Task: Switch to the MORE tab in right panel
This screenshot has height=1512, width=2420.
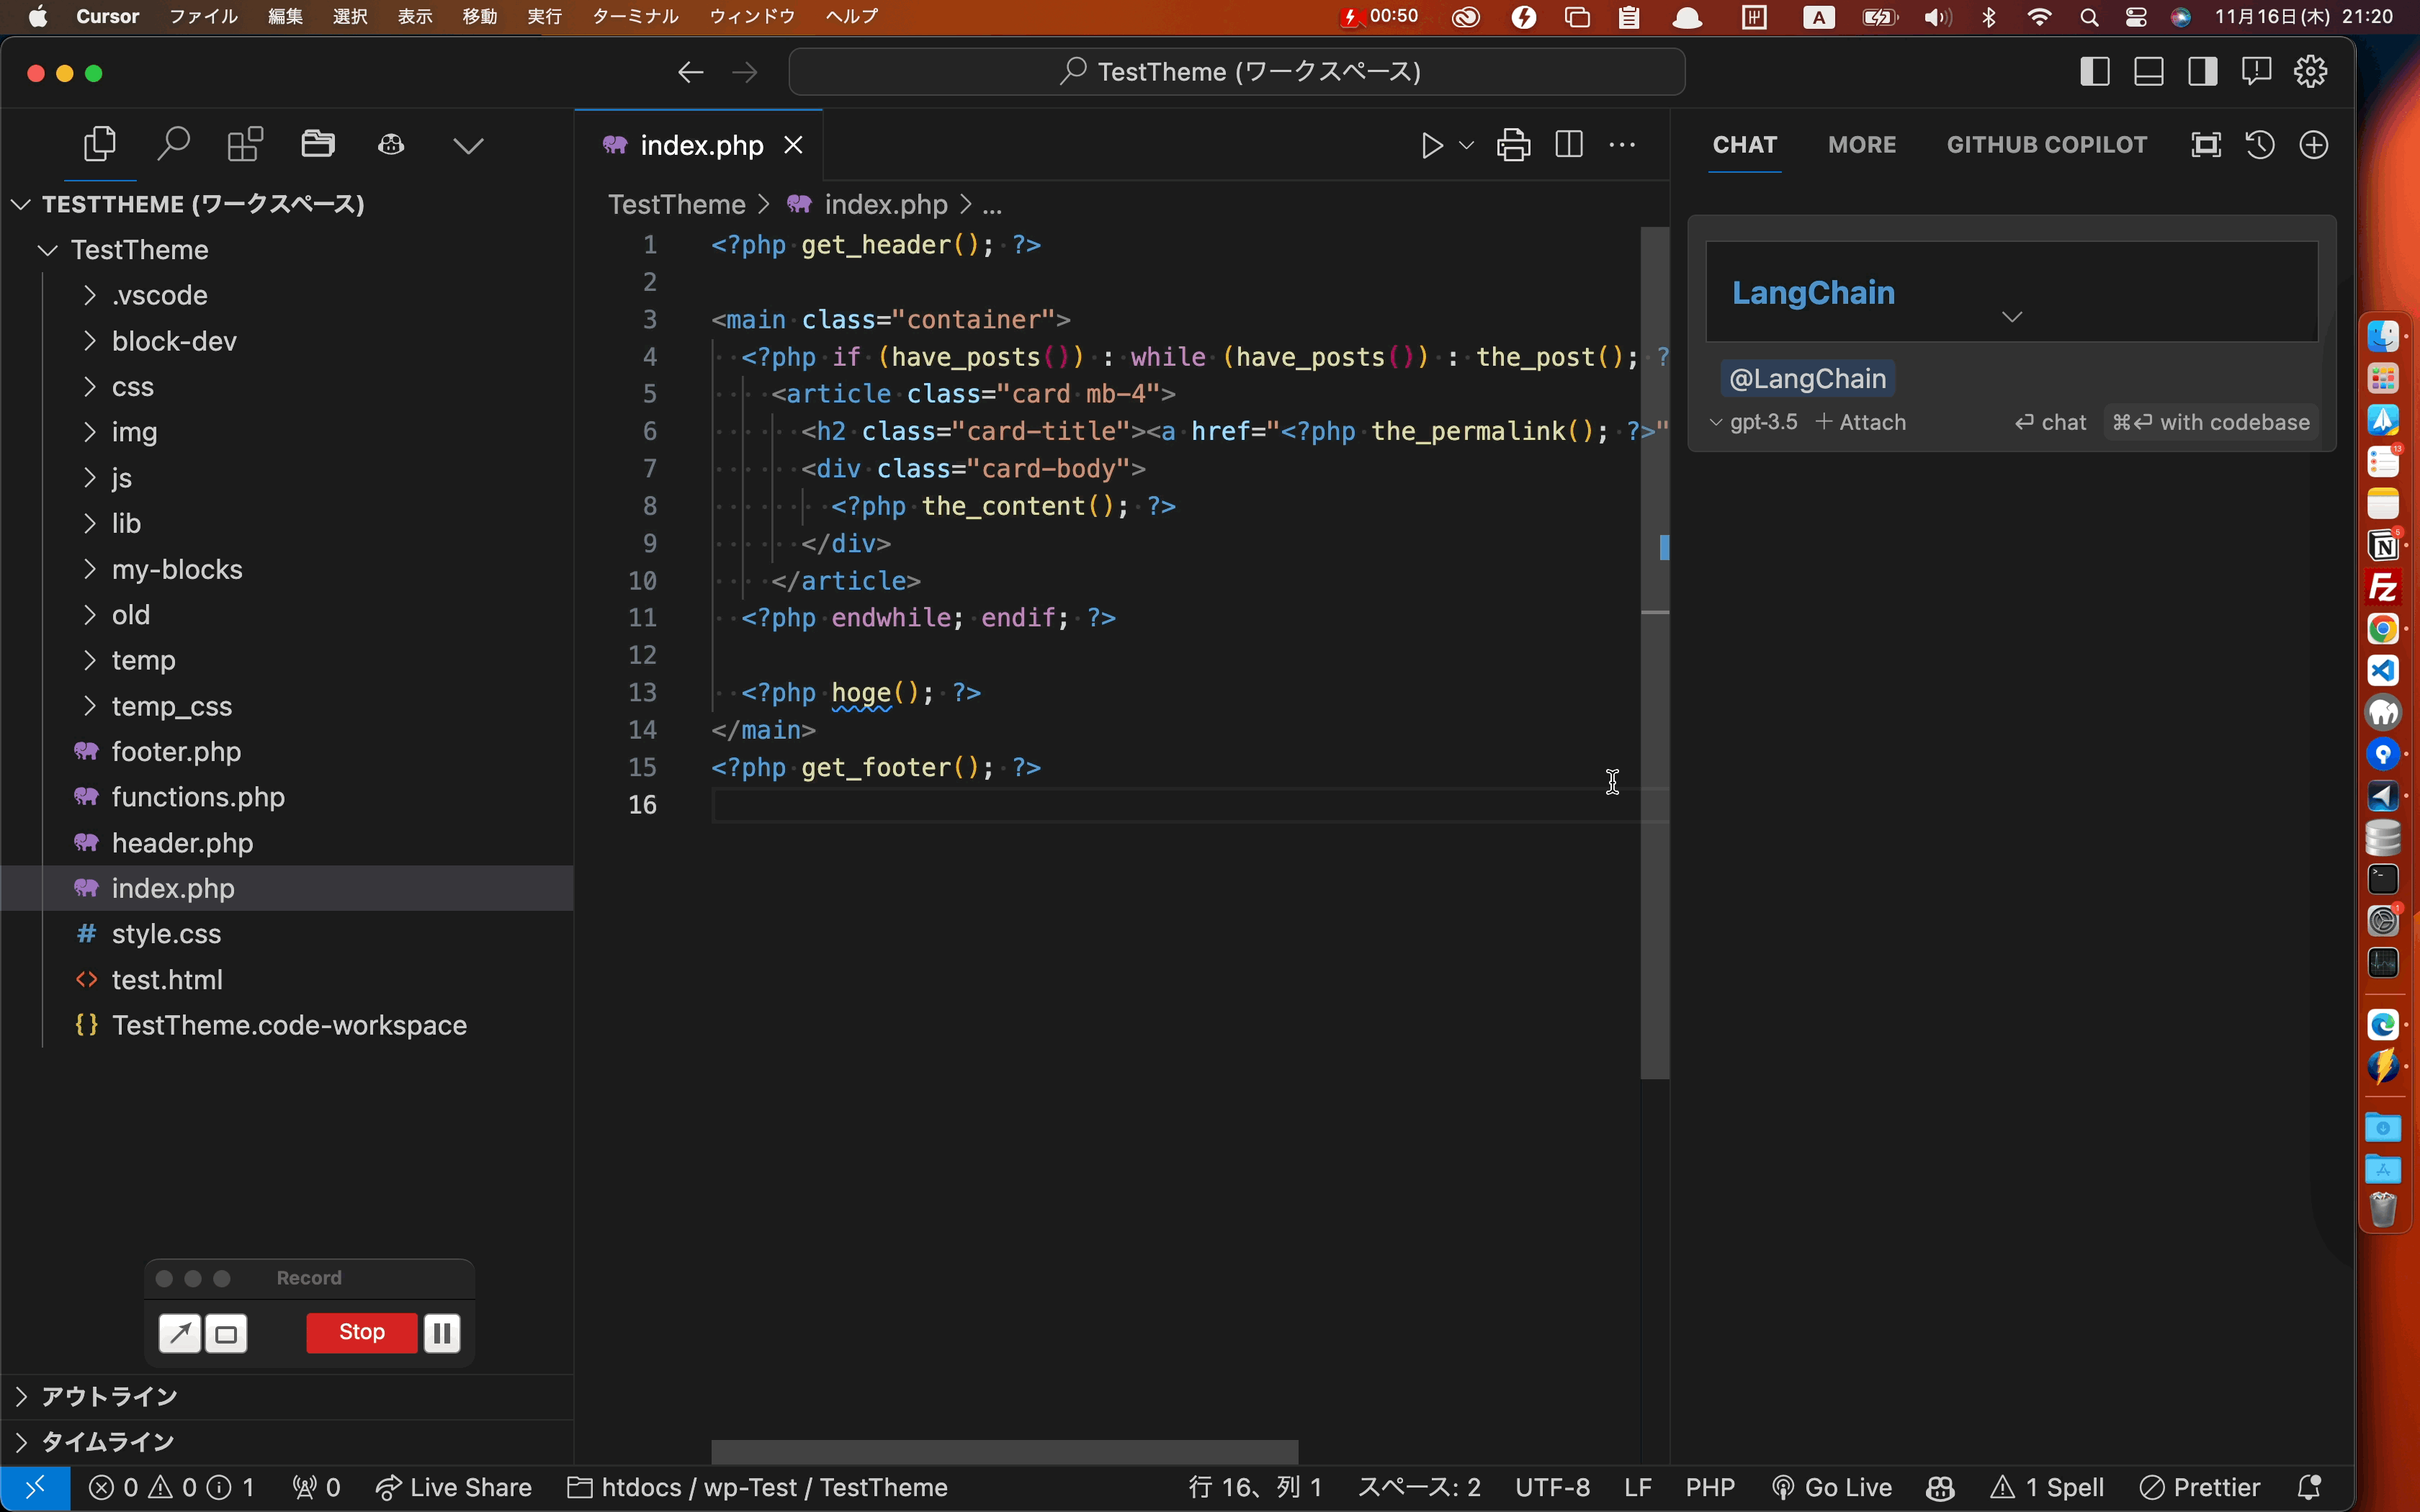Action: click(x=1860, y=145)
